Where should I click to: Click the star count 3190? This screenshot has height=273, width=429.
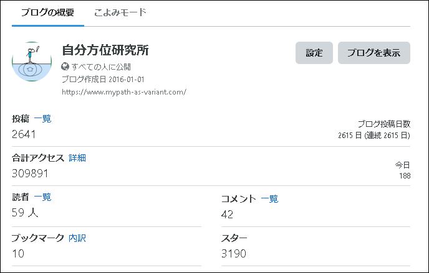click(x=234, y=254)
